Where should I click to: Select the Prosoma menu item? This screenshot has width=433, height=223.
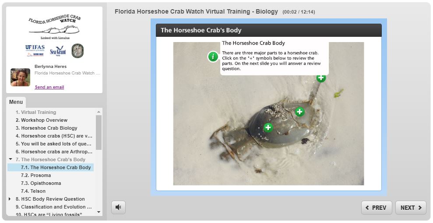[41, 175]
